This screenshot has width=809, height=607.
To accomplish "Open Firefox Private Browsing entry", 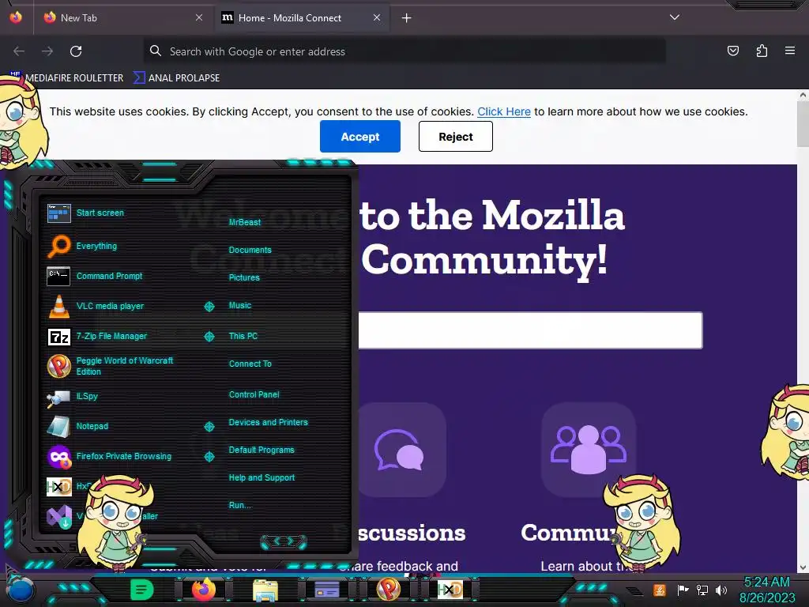I will point(109,456).
